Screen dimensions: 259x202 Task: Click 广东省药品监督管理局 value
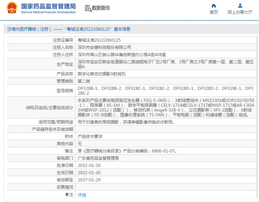coord(98,158)
